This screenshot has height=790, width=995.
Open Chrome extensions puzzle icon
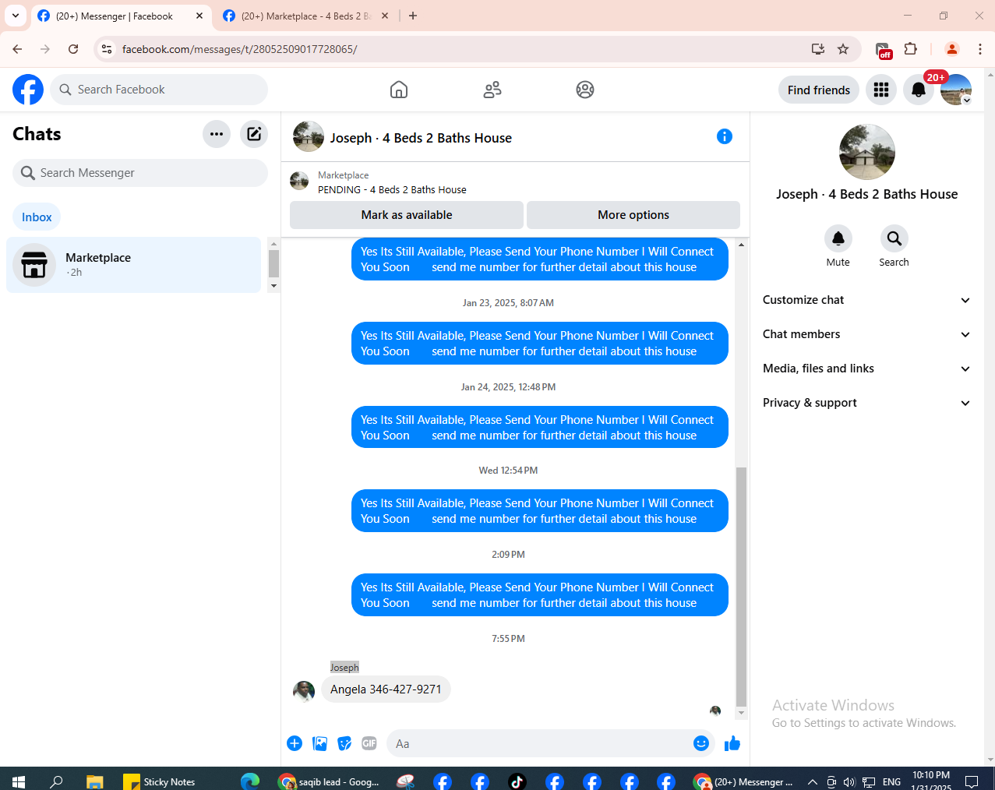click(x=911, y=49)
